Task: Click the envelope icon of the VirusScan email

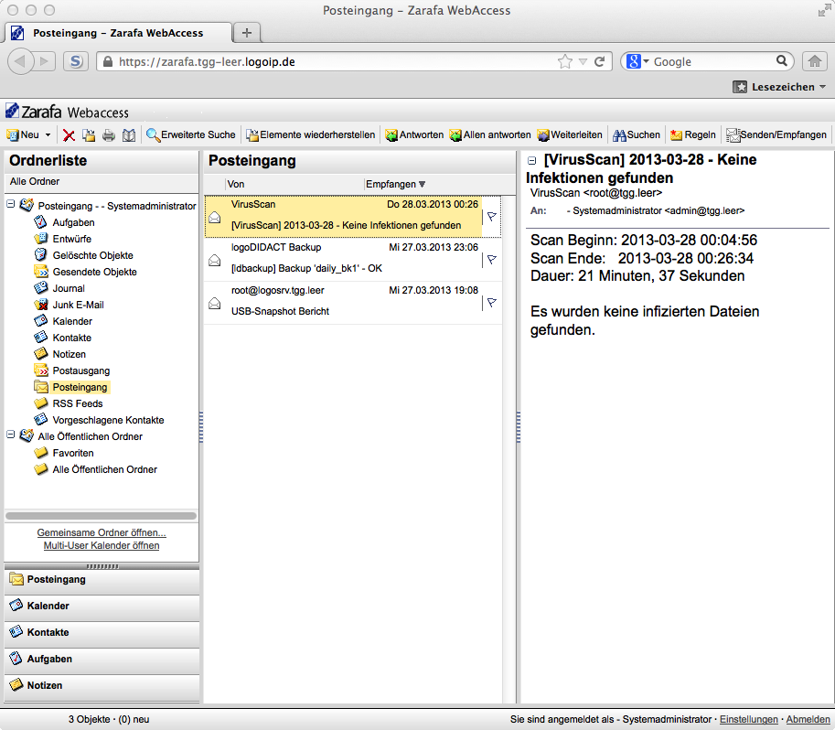Action: [x=215, y=217]
